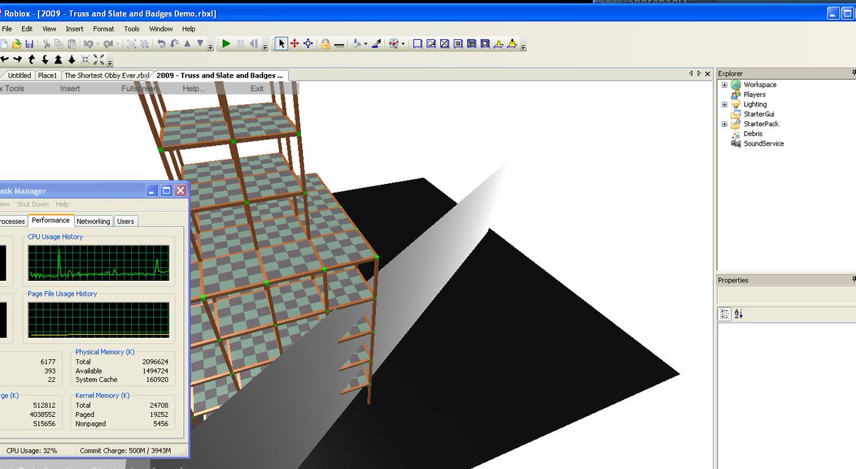Click the Save floppy disk icon
The width and height of the screenshot is (856, 469).
coord(29,43)
